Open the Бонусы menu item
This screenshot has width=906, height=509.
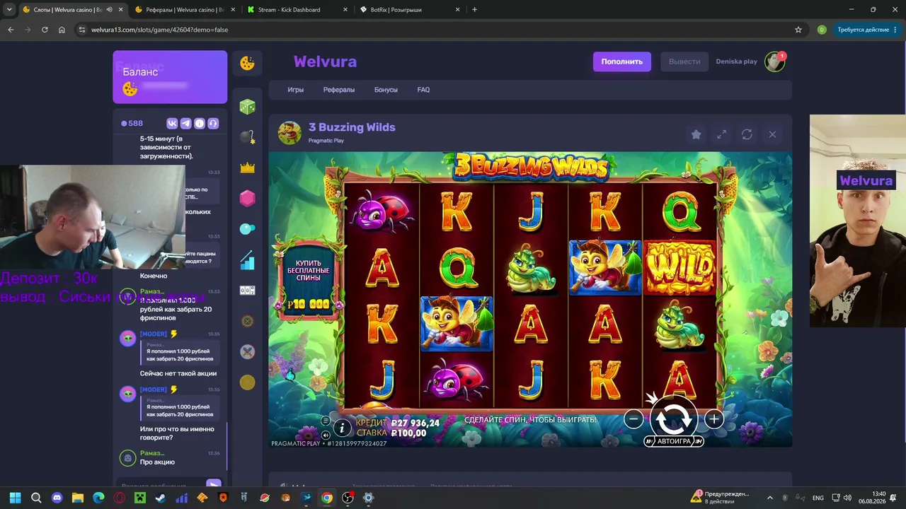click(x=386, y=90)
